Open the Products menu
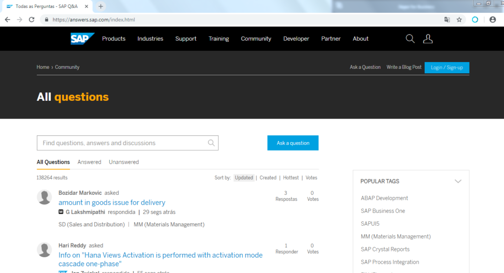 pyautogui.click(x=114, y=38)
